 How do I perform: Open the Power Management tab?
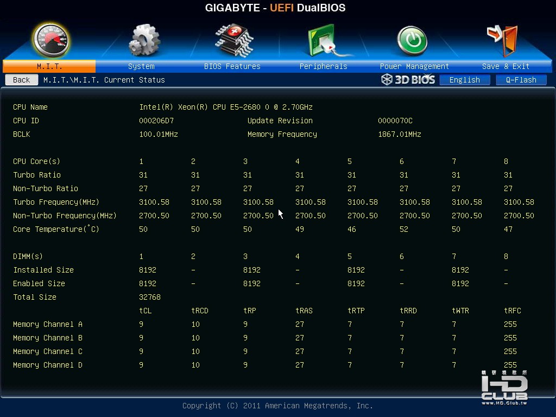coord(414,66)
